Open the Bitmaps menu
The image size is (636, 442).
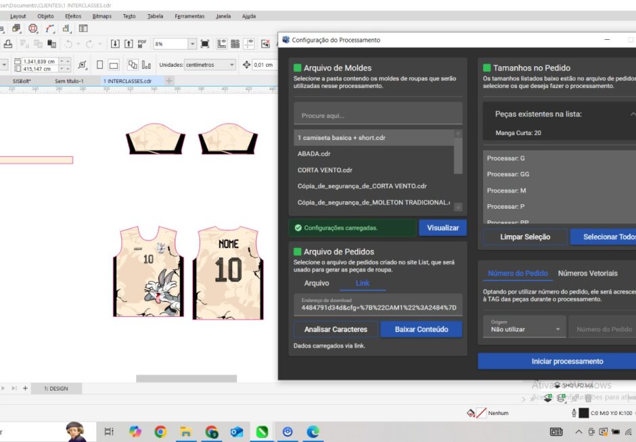[x=101, y=16]
